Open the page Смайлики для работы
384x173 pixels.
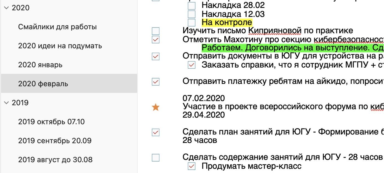pos(57,27)
